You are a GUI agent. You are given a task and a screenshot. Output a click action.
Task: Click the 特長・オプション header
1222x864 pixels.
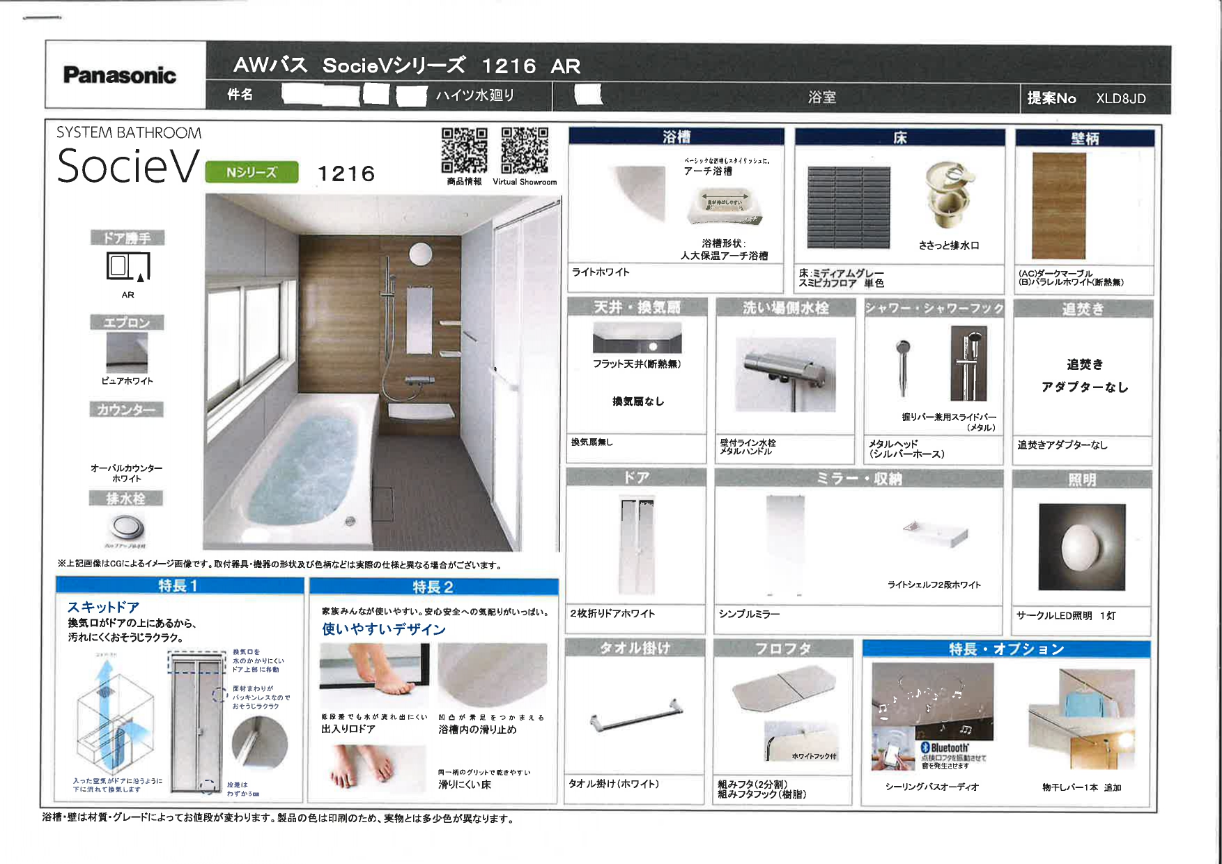(x=1006, y=649)
